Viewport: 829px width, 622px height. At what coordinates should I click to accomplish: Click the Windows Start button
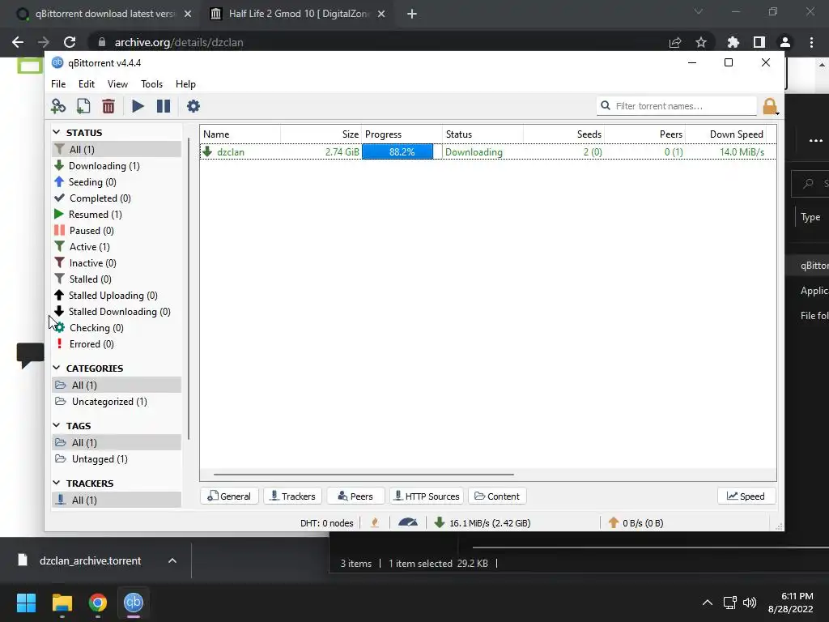[26, 603]
